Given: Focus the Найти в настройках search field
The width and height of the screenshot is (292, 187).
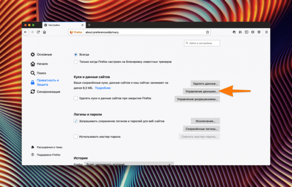Looking at the screenshot, I should click(x=202, y=43).
